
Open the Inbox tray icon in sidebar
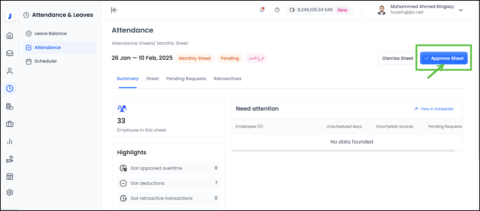10,53
